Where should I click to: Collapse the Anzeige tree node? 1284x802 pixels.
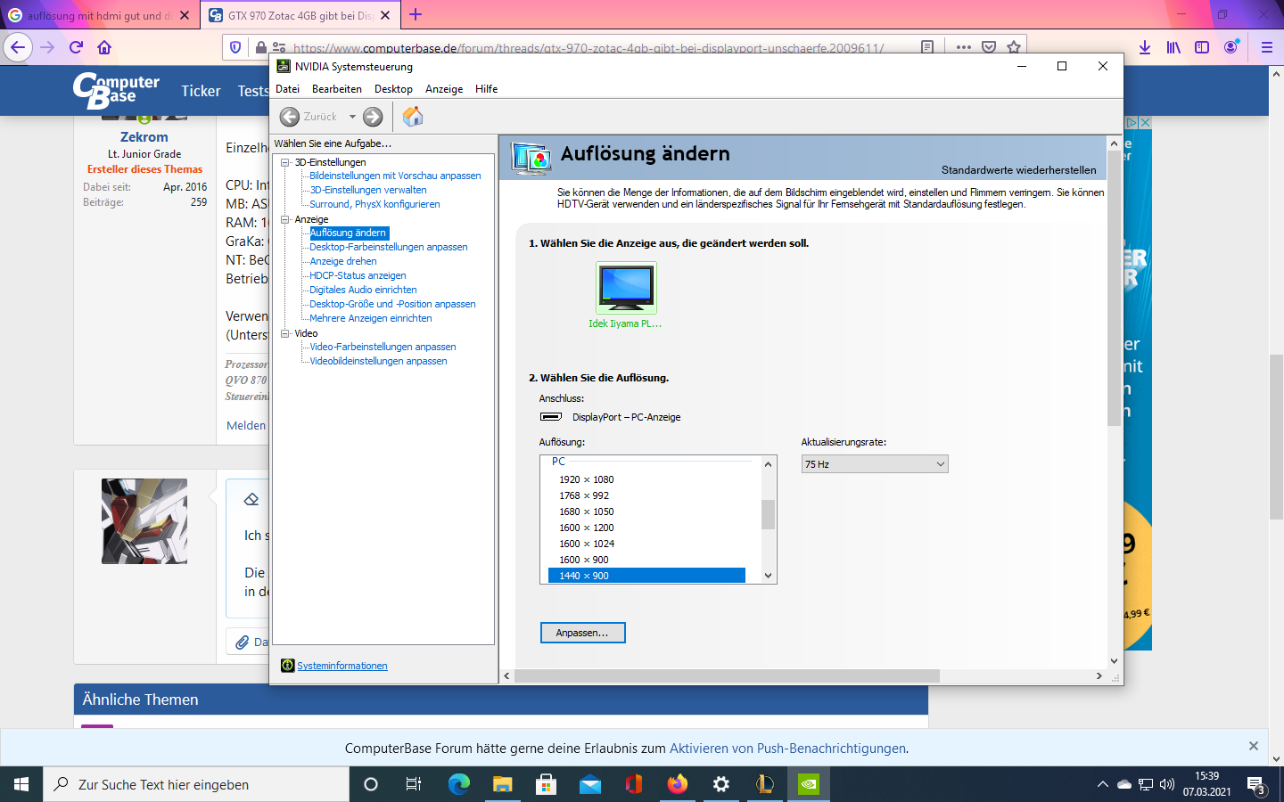tap(285, 219)
